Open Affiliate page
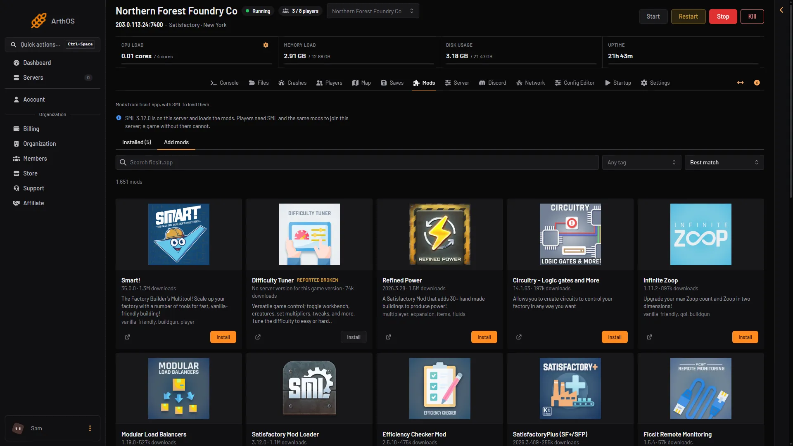793x446 pixels. 52,203
